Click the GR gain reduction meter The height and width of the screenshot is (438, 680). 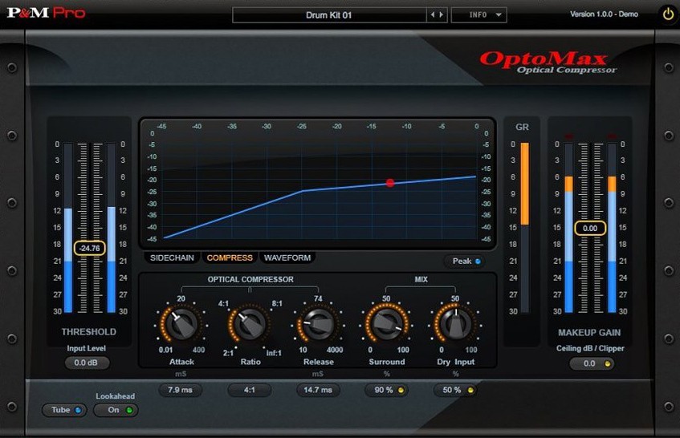click(x=525, y=228)
